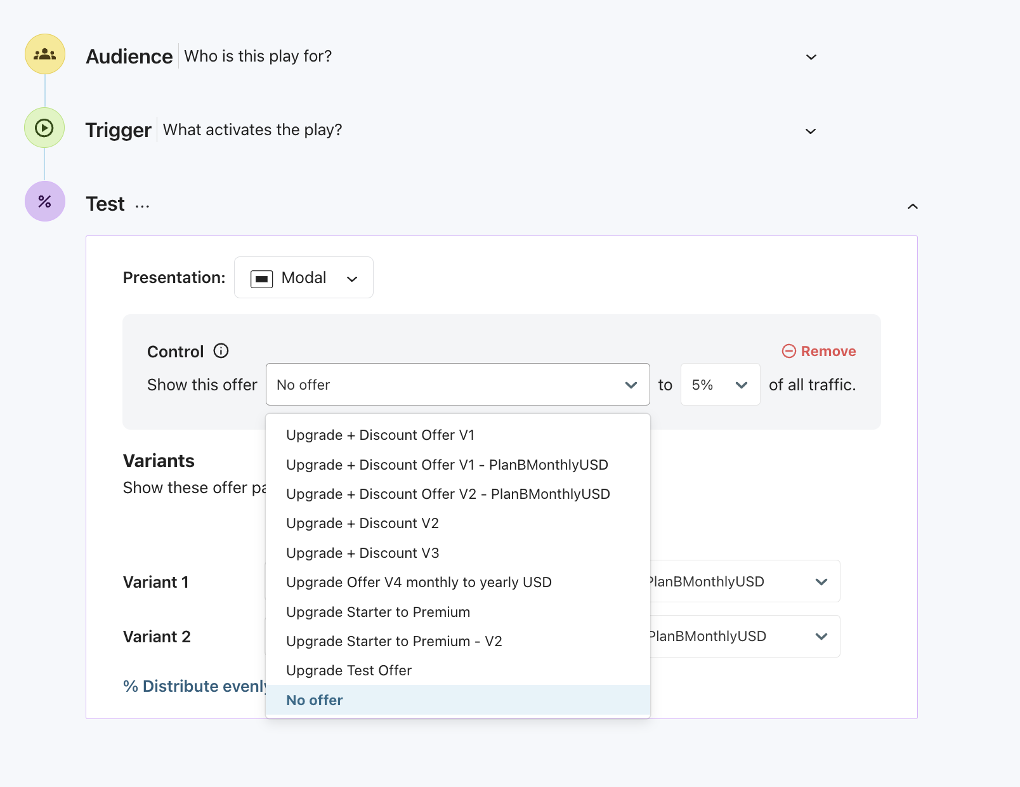Click the Remove control link
The image size is (1020, 787).
(x=819, y=351)
